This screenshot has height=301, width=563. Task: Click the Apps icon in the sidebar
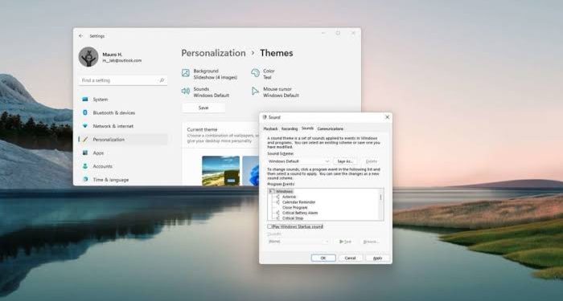click(85, 153)
